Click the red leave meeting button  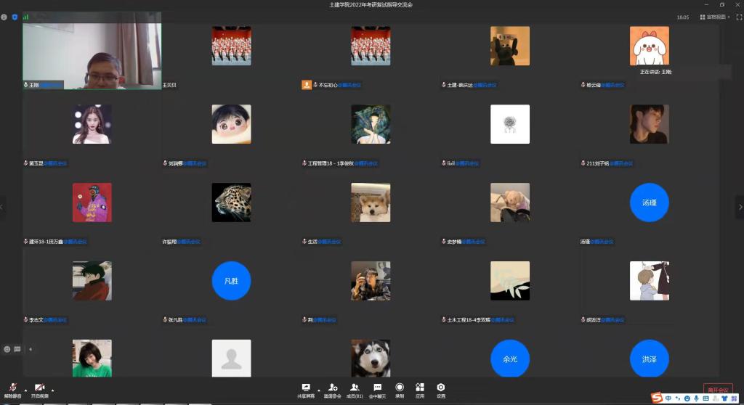coord(718,390)
